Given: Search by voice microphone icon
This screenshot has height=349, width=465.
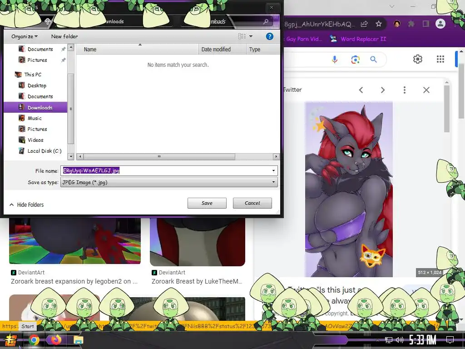Looking at the screenshot, I should pos(335,60).
